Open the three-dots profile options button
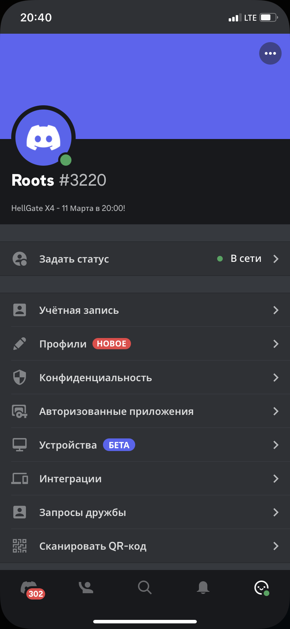This screenshot has height=629, width=290. click(270, 53)
